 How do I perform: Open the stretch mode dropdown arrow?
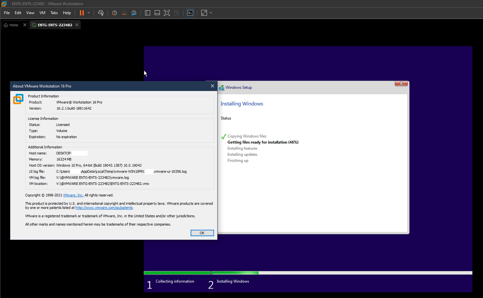211,13
